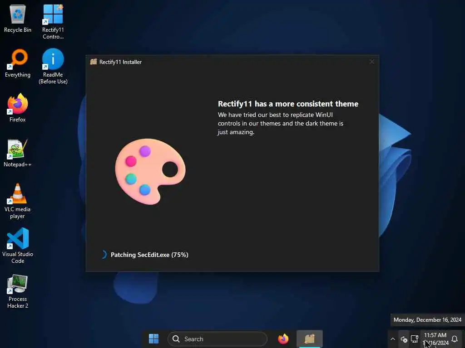The image size is (465, 348).
Task: Select the VLC media player shortcut
Action: 18,201
